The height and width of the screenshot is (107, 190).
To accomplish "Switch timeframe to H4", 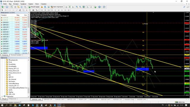I will click(59, 10).
